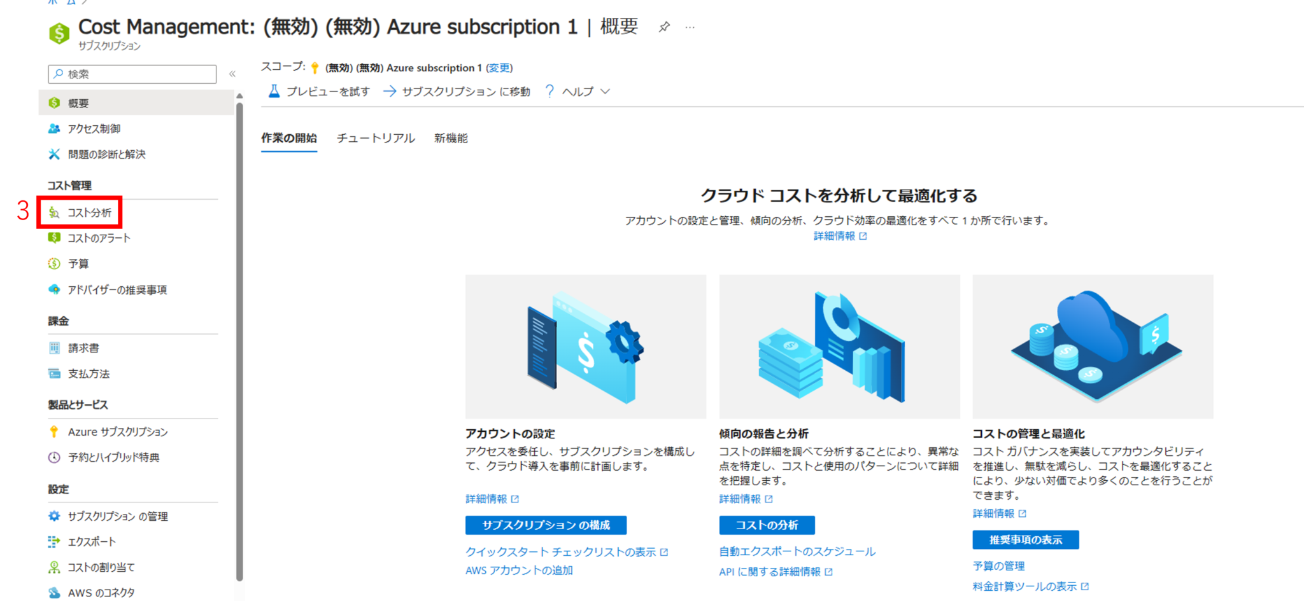Open Azure サブスクリプション page
1304x601 pixels.
point(118,431)
